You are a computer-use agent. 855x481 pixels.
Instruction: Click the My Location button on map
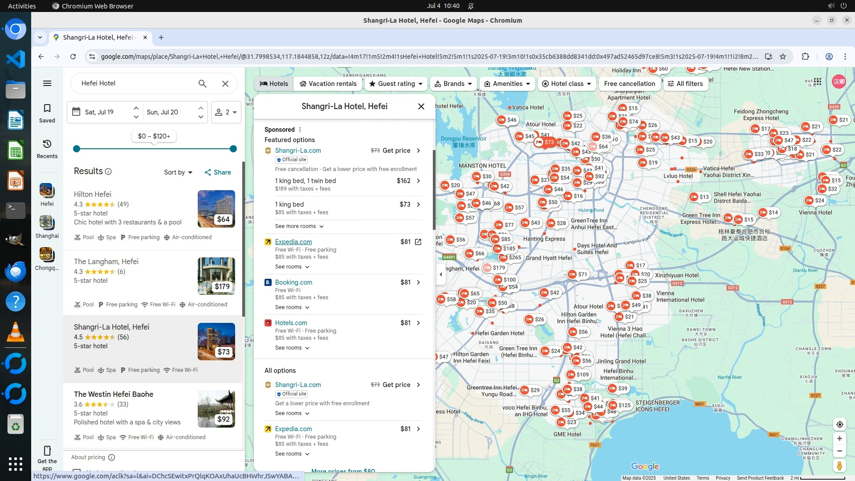tap(839, 424)
